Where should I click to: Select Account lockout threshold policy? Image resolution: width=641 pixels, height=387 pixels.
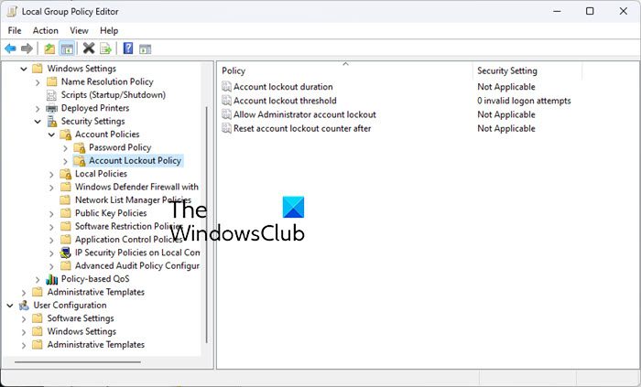(285, 101)
